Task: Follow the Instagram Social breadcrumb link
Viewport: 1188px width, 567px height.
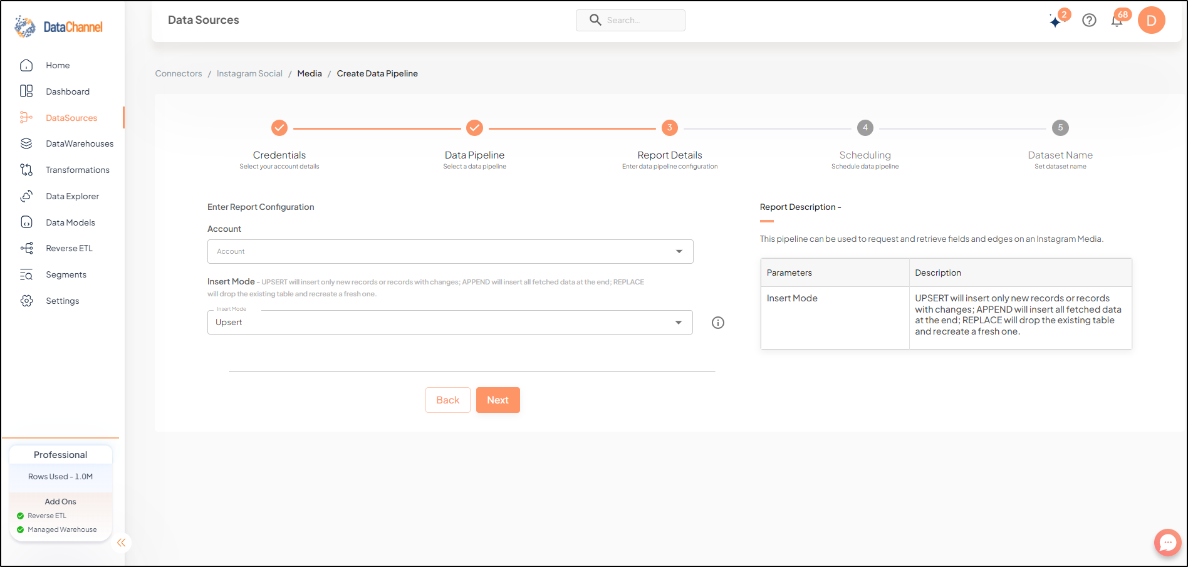Action: (x=249, y=73)
